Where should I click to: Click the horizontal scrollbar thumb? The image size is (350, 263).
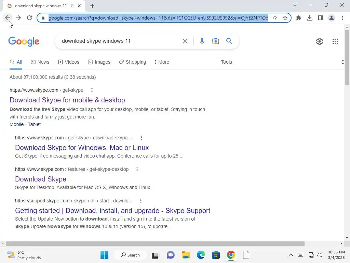(155, 243)
